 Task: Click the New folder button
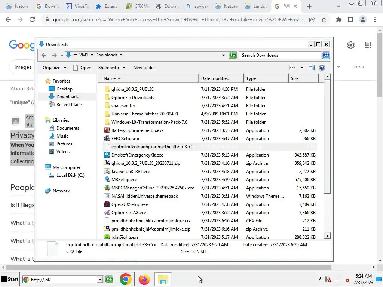[x=144, y=68]
